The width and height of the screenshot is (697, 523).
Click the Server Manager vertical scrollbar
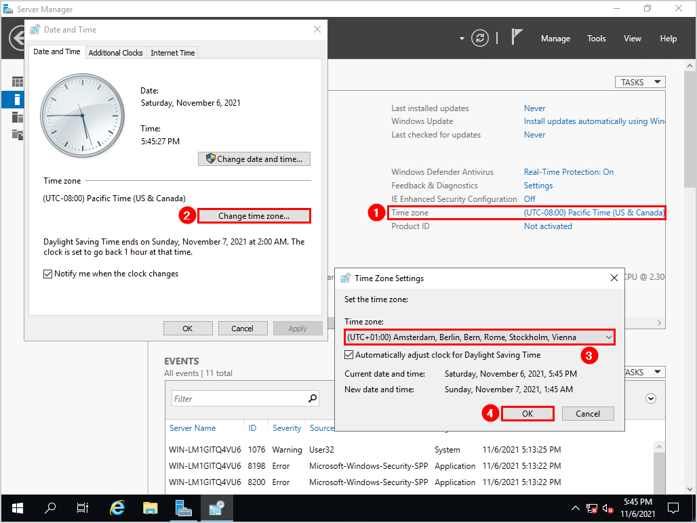[690, 129]
